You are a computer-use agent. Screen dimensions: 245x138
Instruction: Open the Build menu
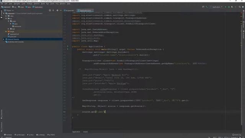click(x=43, y=3)
